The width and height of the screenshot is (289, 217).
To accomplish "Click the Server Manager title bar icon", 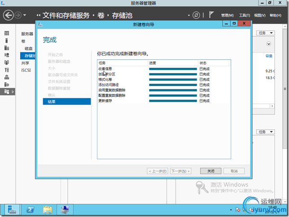I will [3, 3].
